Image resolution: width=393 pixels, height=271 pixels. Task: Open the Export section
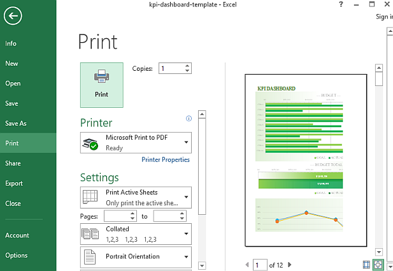[28, 183]
